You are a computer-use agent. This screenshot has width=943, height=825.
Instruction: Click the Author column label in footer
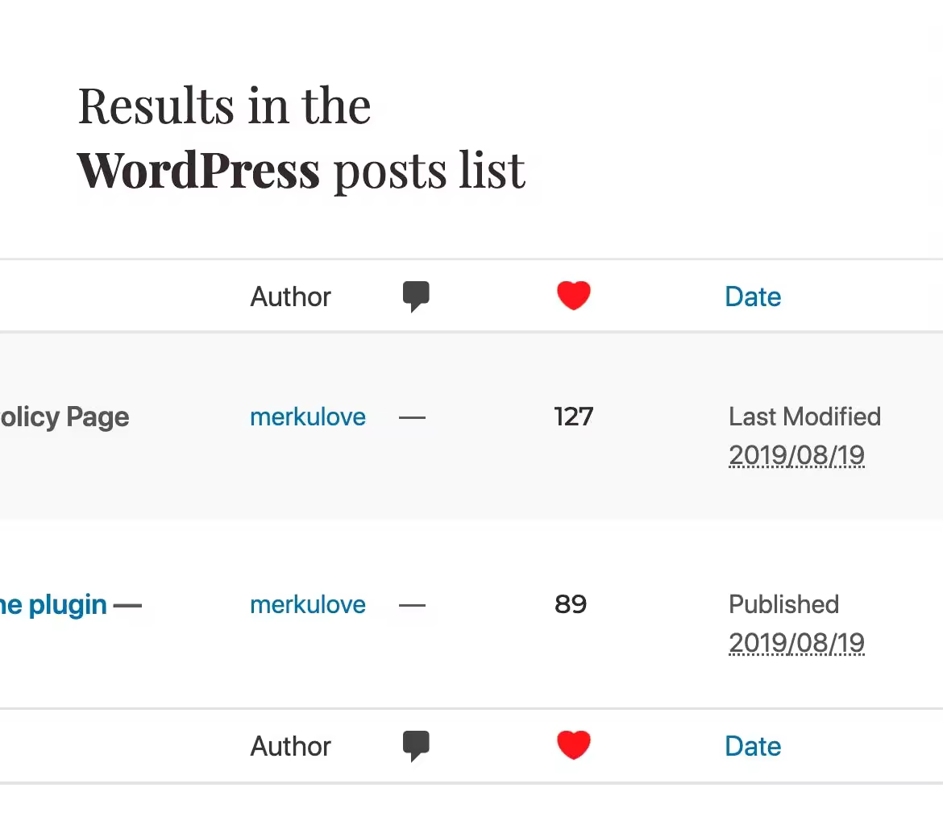290,746
